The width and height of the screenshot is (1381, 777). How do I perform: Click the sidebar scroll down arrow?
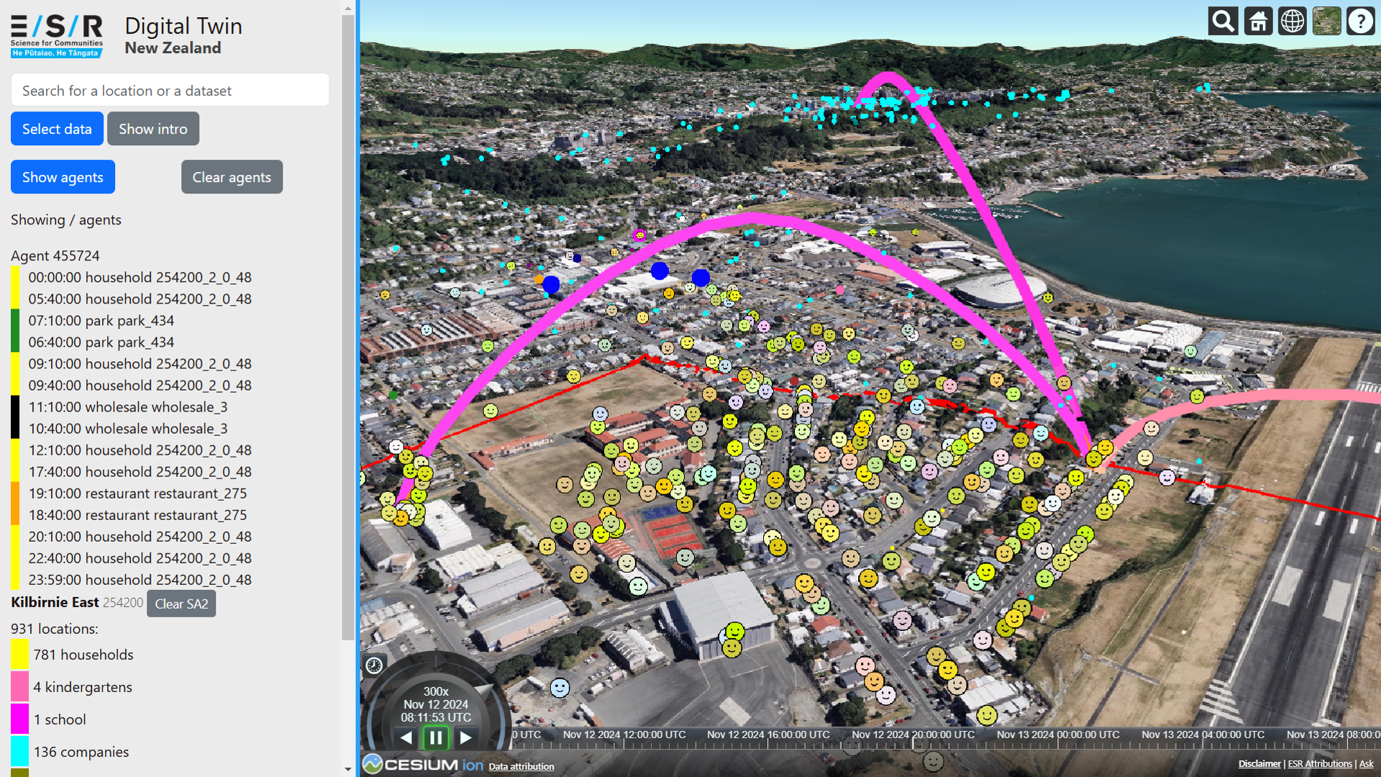pyautogui.click(x=348, y=769)
